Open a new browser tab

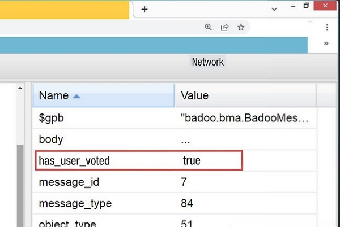(x=144, y=10)
